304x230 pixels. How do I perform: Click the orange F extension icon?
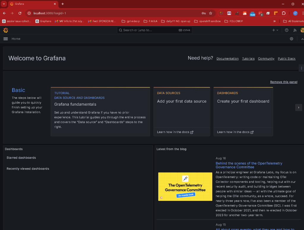coord(276,13)
